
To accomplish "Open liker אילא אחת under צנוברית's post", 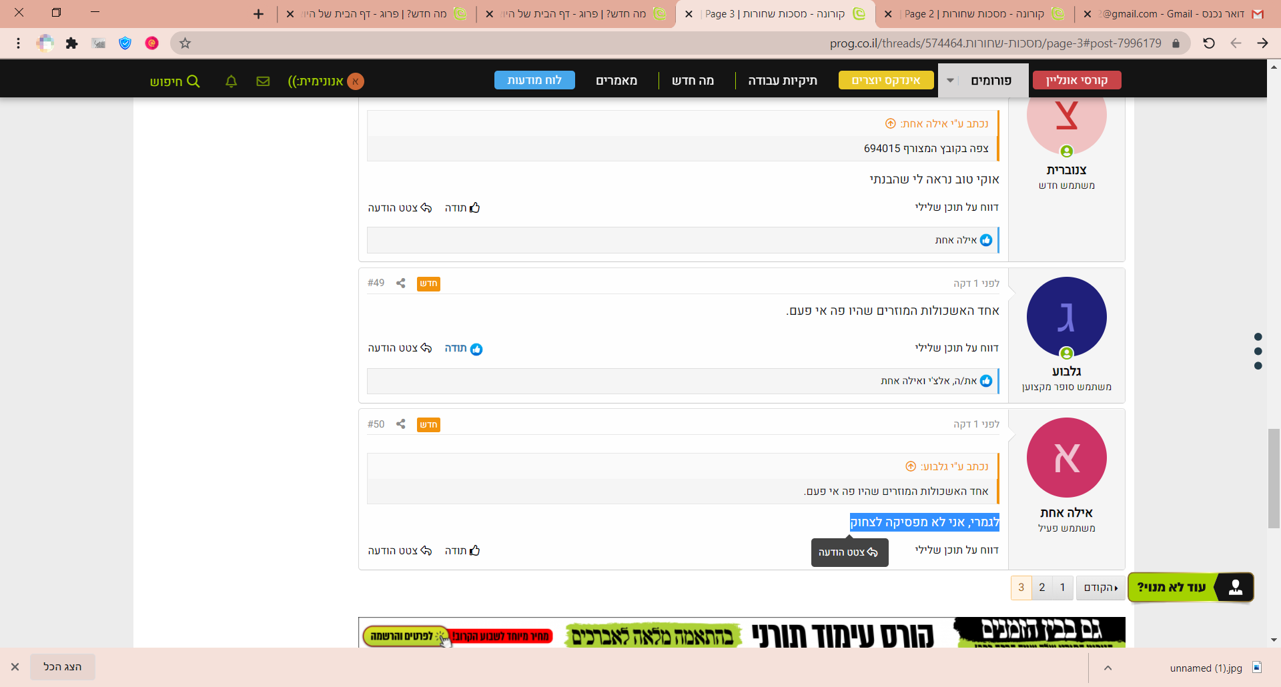I will (x=956, y=240).
